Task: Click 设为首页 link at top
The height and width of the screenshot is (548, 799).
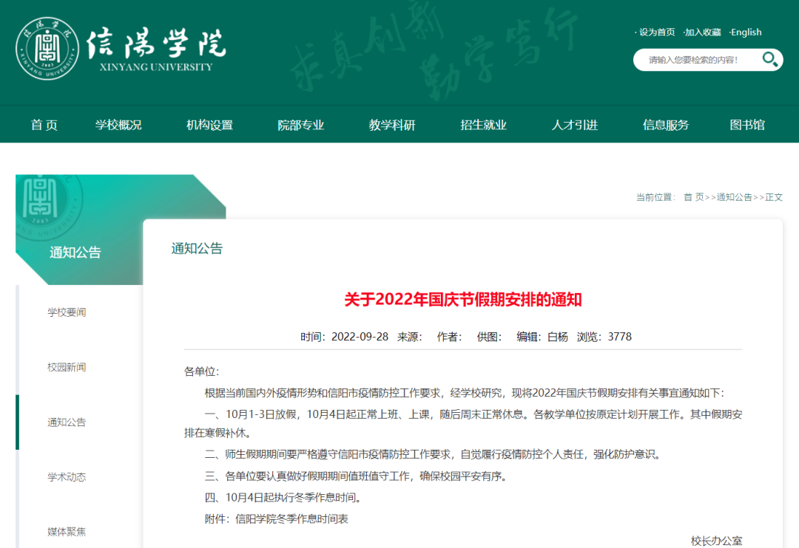Action: [655, 32]
